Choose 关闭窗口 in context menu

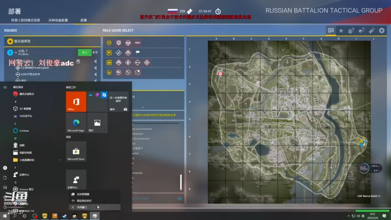(x=94, y=207)
